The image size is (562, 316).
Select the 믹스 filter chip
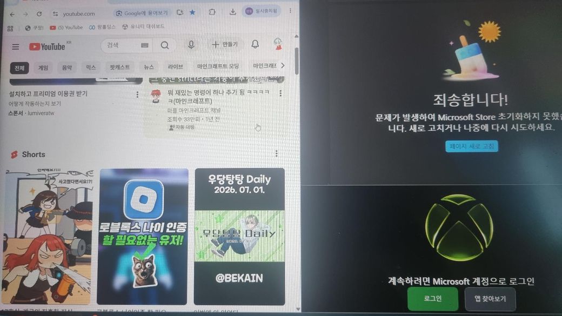[91, 67]
